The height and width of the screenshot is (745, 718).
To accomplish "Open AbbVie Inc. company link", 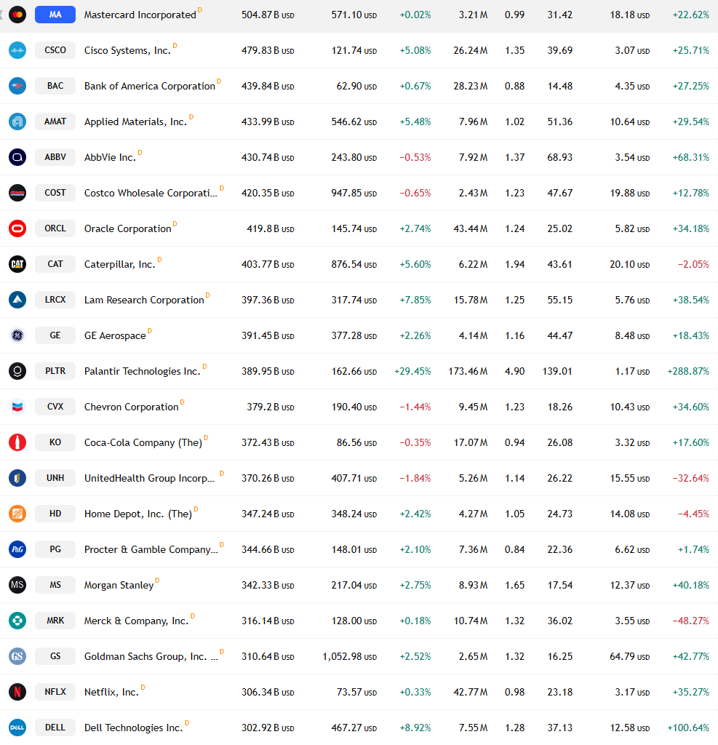I will (x=110, y=157).
